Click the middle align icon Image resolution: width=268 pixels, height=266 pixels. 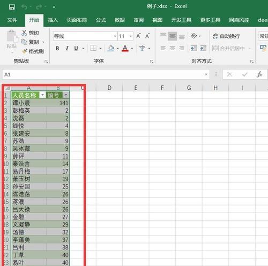click(173, 36)
